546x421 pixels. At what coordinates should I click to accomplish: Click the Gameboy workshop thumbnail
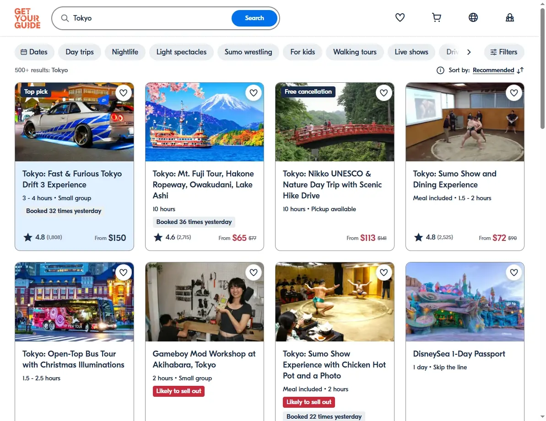205,302
